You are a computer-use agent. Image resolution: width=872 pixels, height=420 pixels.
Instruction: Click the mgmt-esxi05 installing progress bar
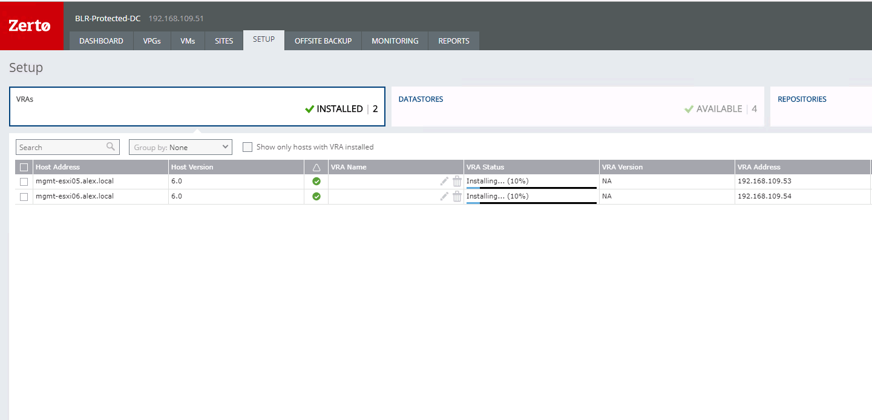[531, 188]
